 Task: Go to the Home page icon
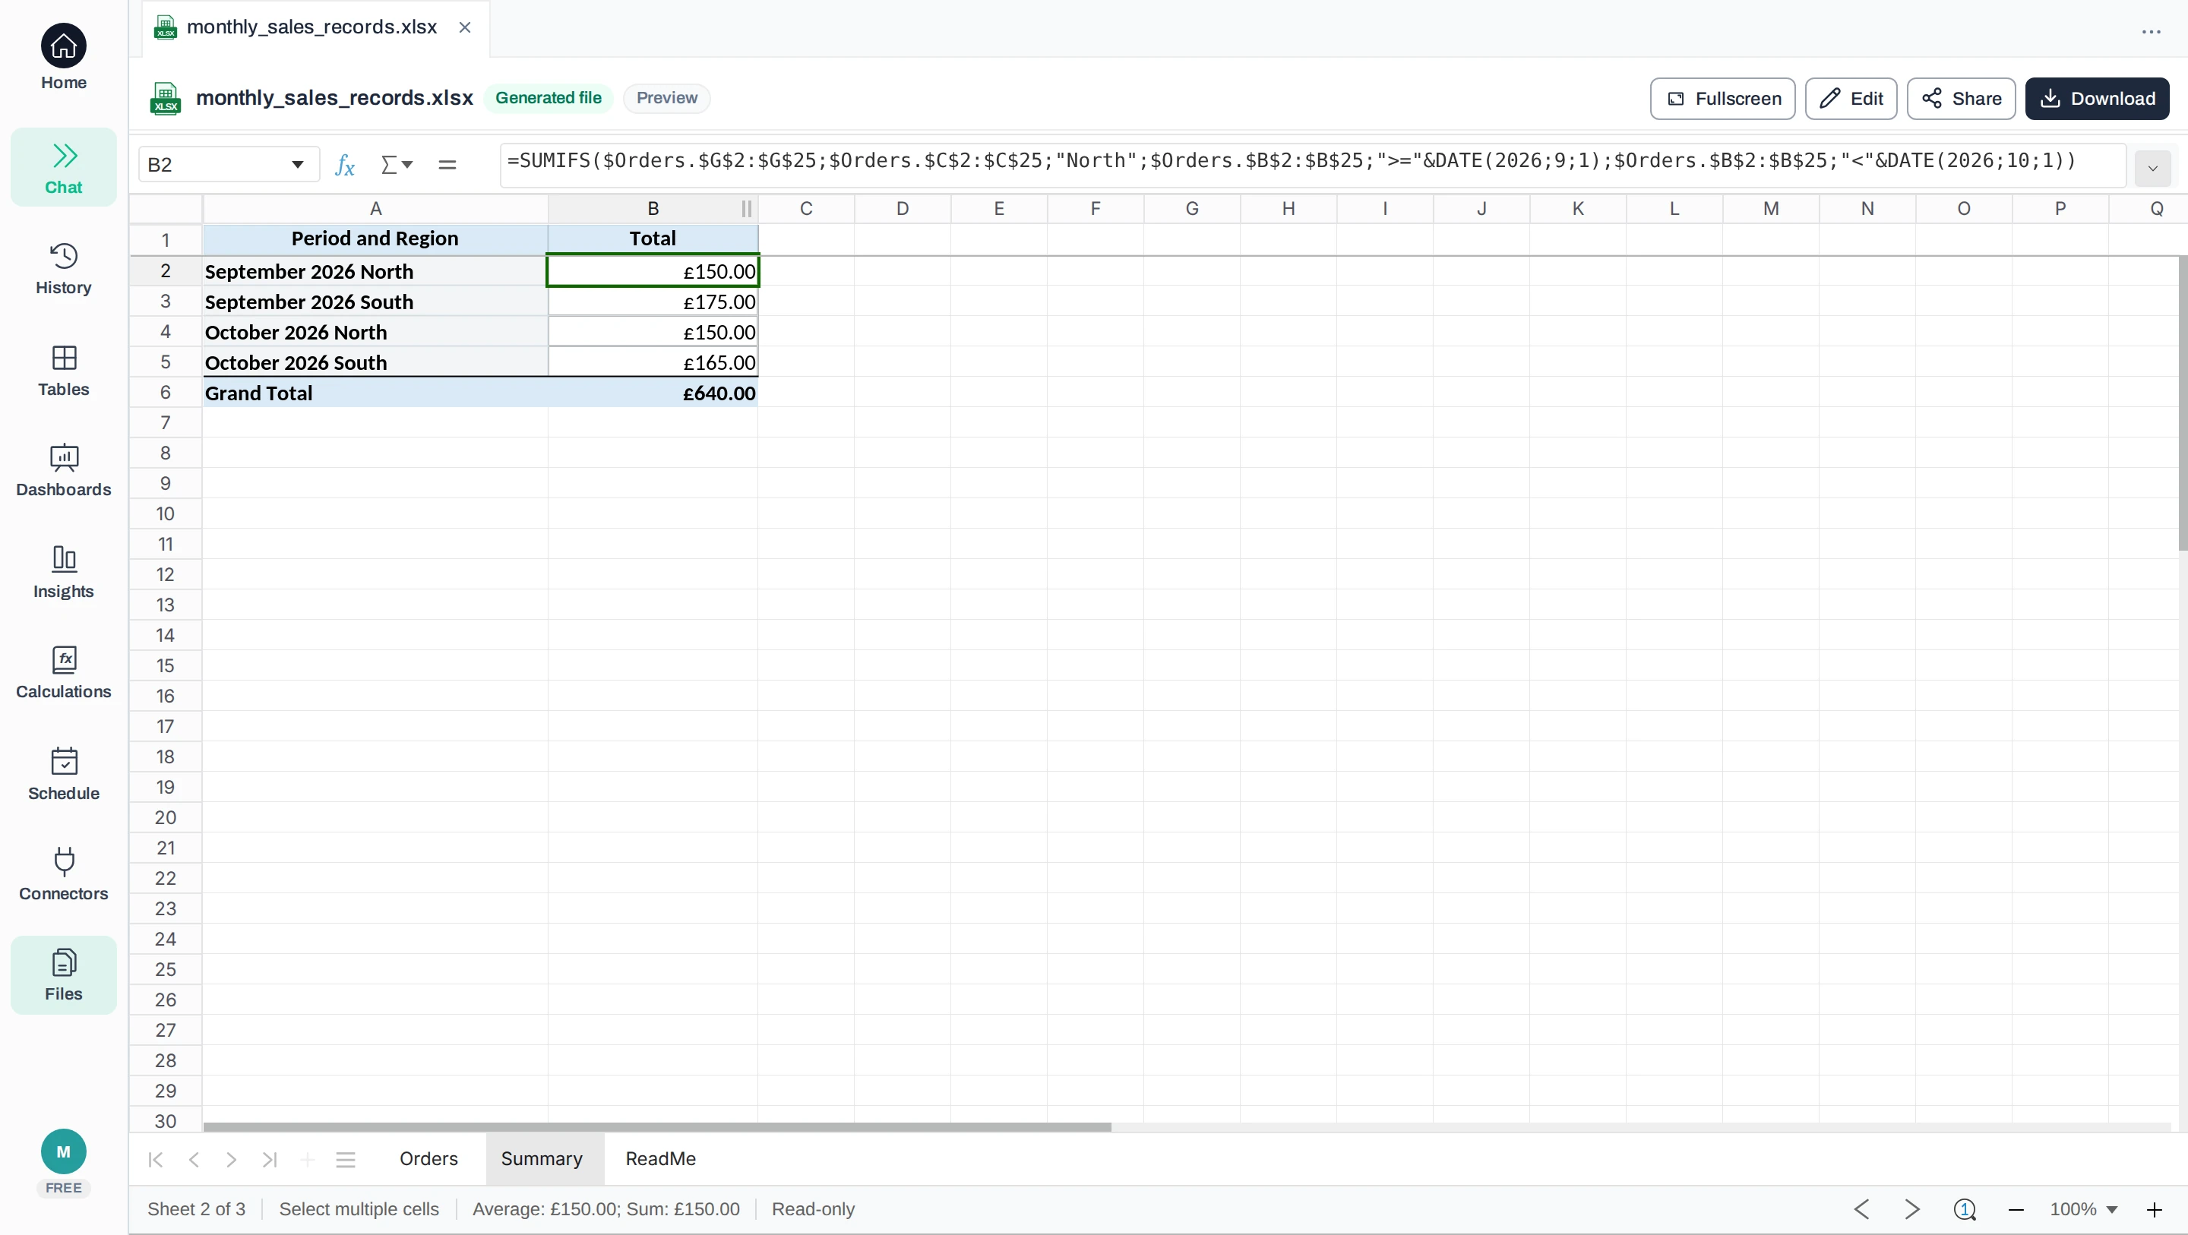tap(64, 46)
